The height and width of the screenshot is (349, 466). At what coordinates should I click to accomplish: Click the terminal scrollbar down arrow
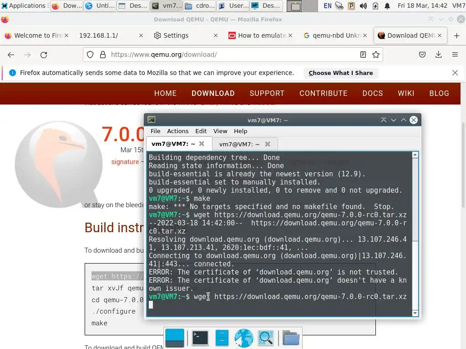point(415,313)
